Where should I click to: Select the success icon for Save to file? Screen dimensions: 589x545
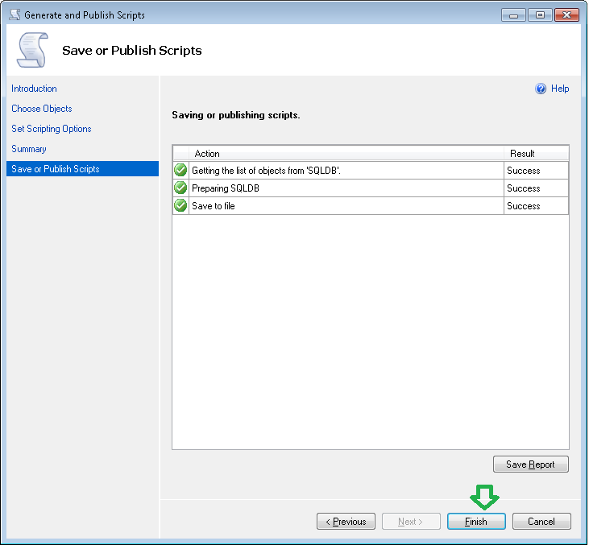coord(180,206)
